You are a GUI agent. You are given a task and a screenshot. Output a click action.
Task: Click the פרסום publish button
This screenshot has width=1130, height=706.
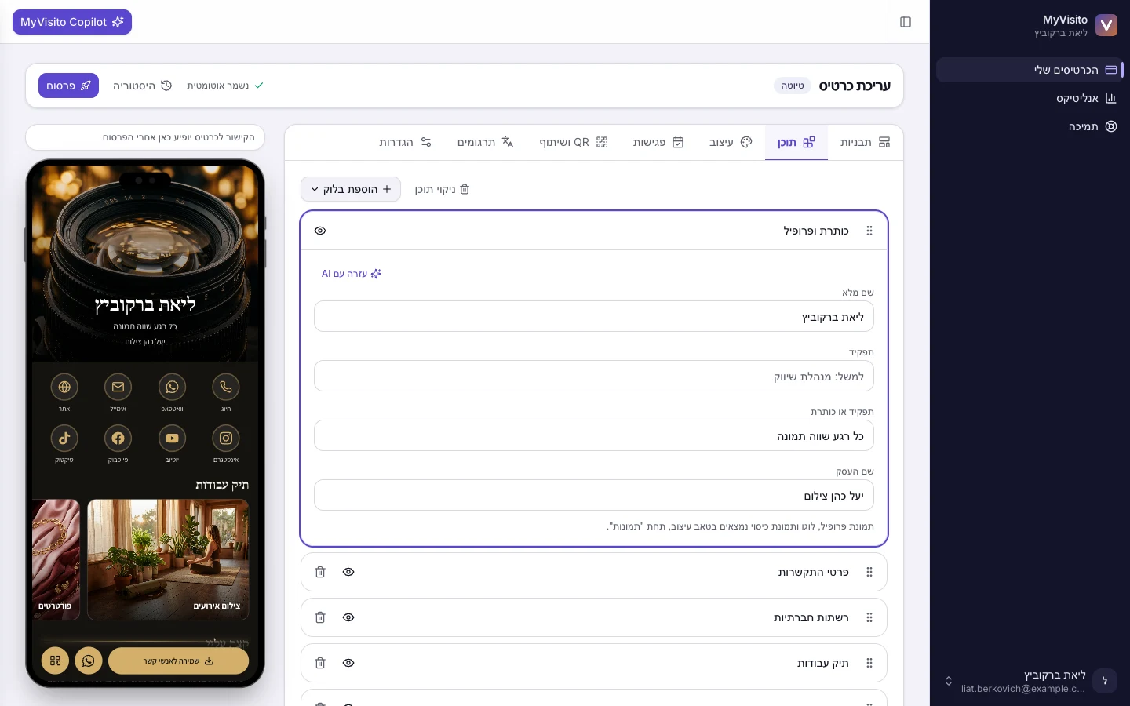(x=68, y=86)
